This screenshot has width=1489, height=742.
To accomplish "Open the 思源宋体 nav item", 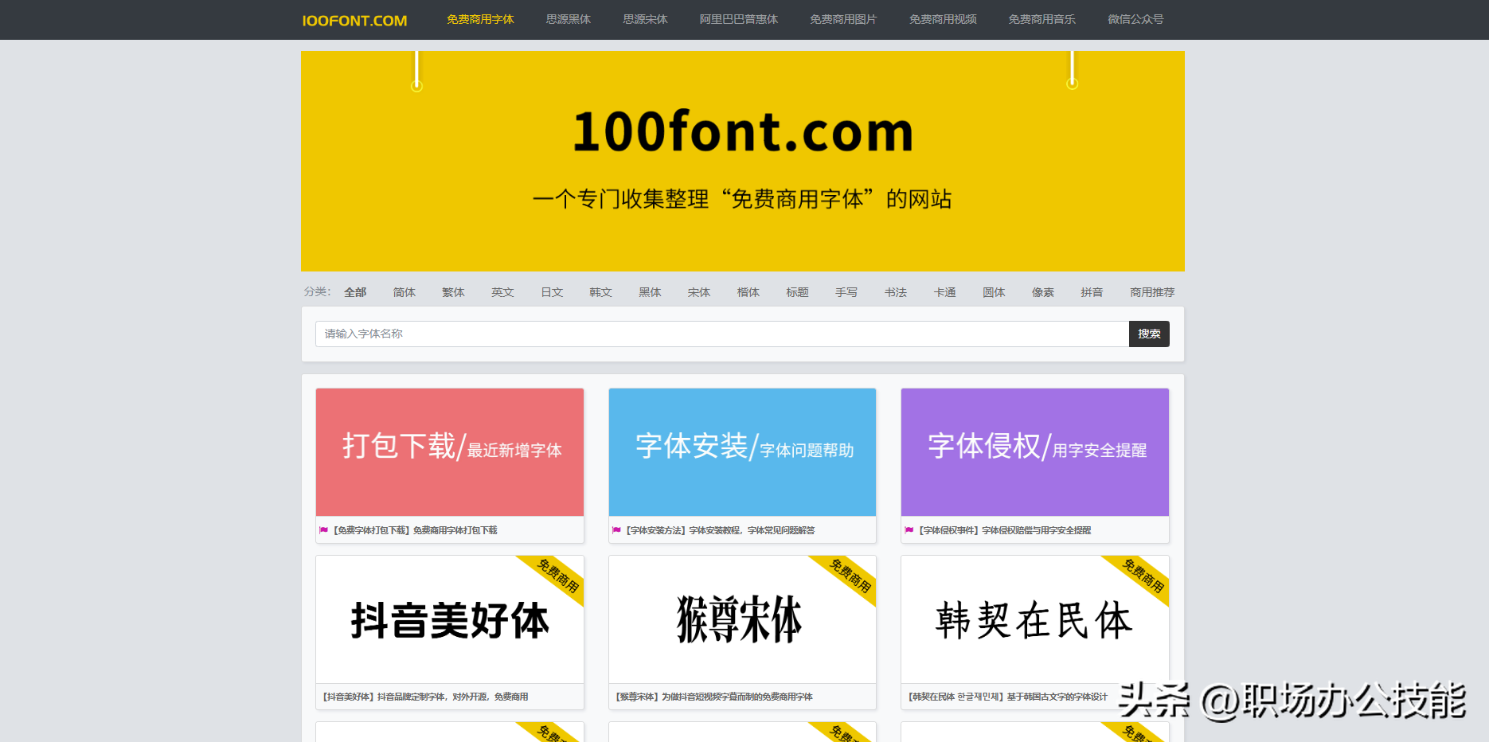I will click(x=645, y=19).
